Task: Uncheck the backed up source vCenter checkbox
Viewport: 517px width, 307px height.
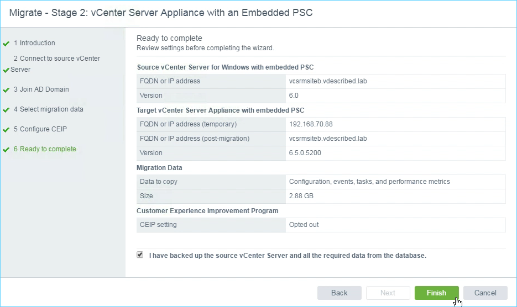Action: coord(140,255)
